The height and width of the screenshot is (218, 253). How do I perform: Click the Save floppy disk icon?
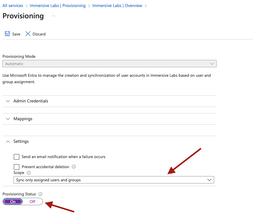coord(7,34)
